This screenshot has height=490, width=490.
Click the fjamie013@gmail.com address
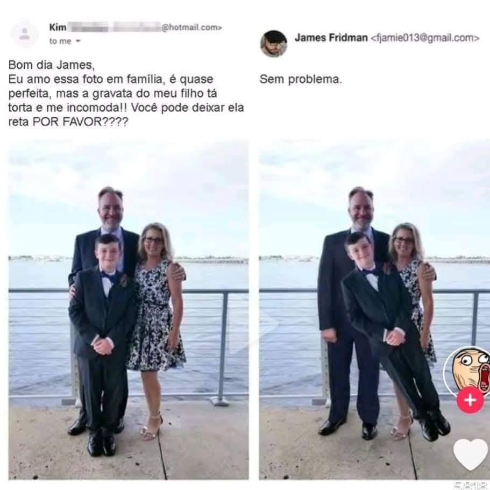[x=425, y=38]
